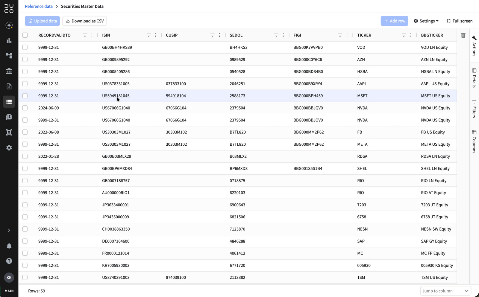Filter the FIGI column
The image size is (479, 297).
pyautogui.click(x=340, y=35)
